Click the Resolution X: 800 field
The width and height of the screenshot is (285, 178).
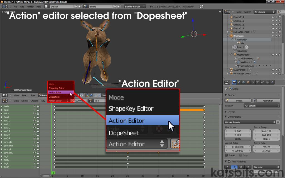tap(238, 131)
